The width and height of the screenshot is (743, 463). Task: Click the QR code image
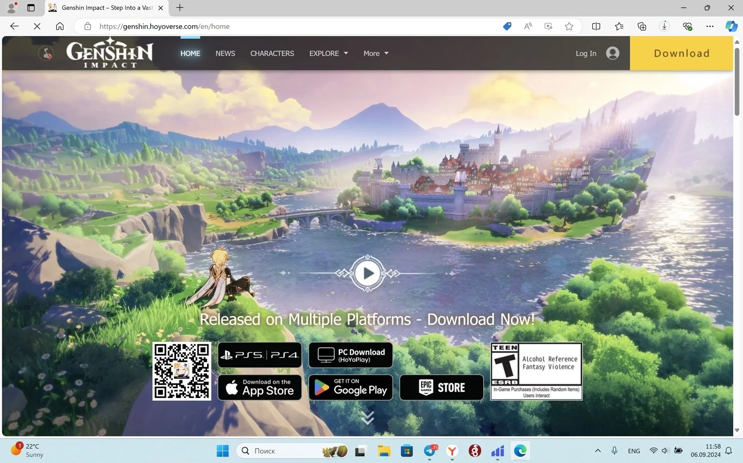pyautogui.click(x=182, y=371)
